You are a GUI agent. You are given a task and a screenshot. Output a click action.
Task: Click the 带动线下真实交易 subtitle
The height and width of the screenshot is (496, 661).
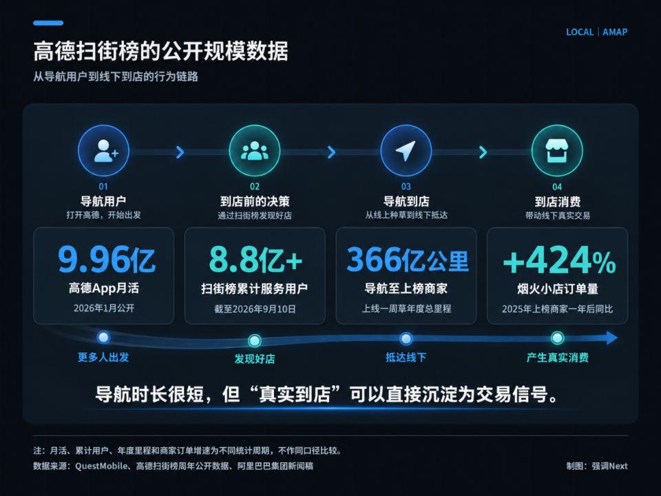557,216
